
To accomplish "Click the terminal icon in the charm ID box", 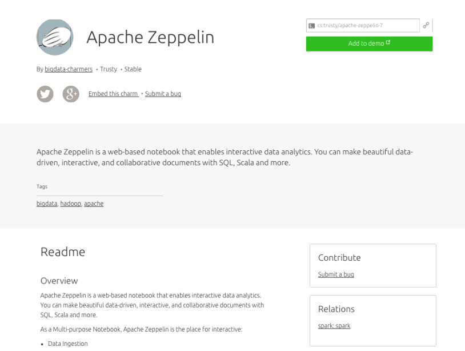I will click(x=312, y=26).
